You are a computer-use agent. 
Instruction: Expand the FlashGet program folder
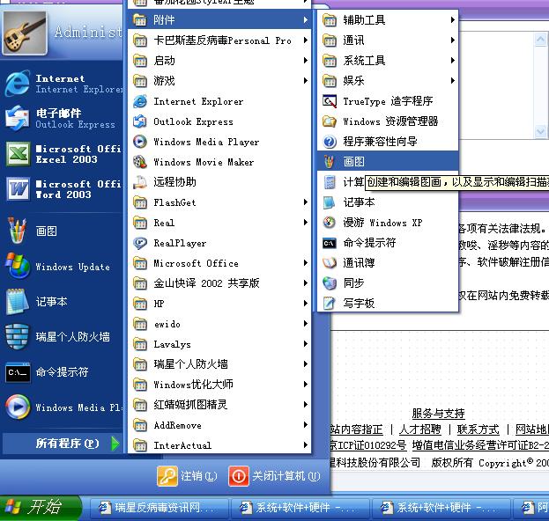click(219, 202)
